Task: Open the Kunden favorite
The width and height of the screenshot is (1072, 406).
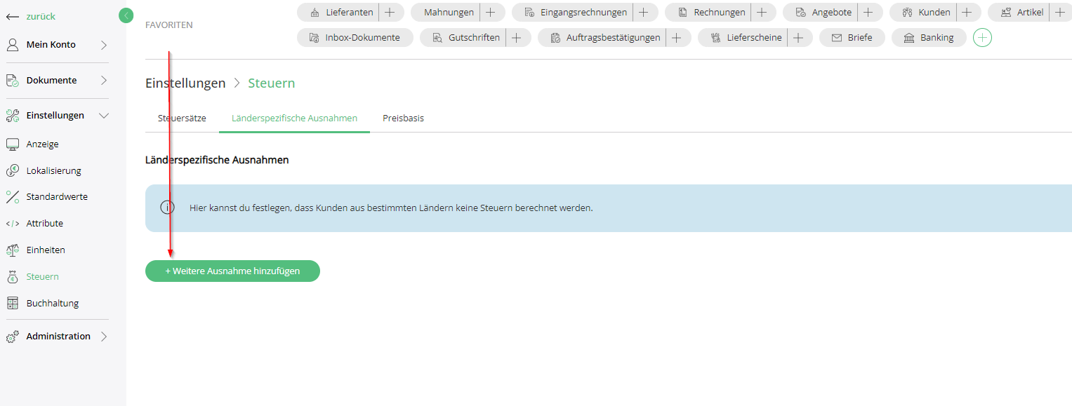Action: click(x=926, y=12)
